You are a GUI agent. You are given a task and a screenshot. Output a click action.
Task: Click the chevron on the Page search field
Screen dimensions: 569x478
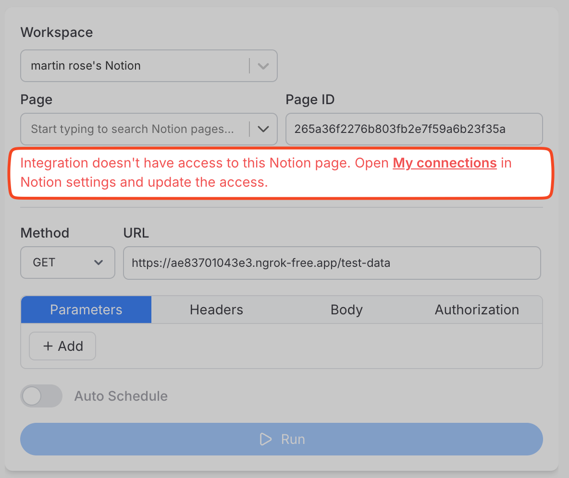[263, 129]
